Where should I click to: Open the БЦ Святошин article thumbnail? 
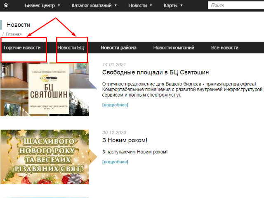point(45,89)
